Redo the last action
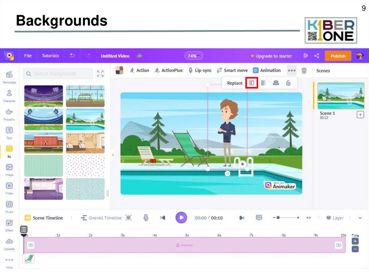The width and height of the screenshot is (369, 277). point(88,56)
